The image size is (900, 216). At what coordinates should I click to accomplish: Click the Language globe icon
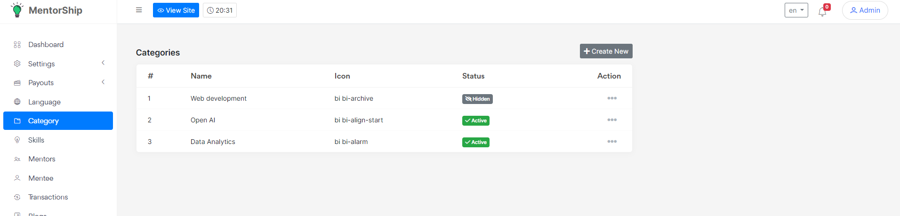coord(17,102)
